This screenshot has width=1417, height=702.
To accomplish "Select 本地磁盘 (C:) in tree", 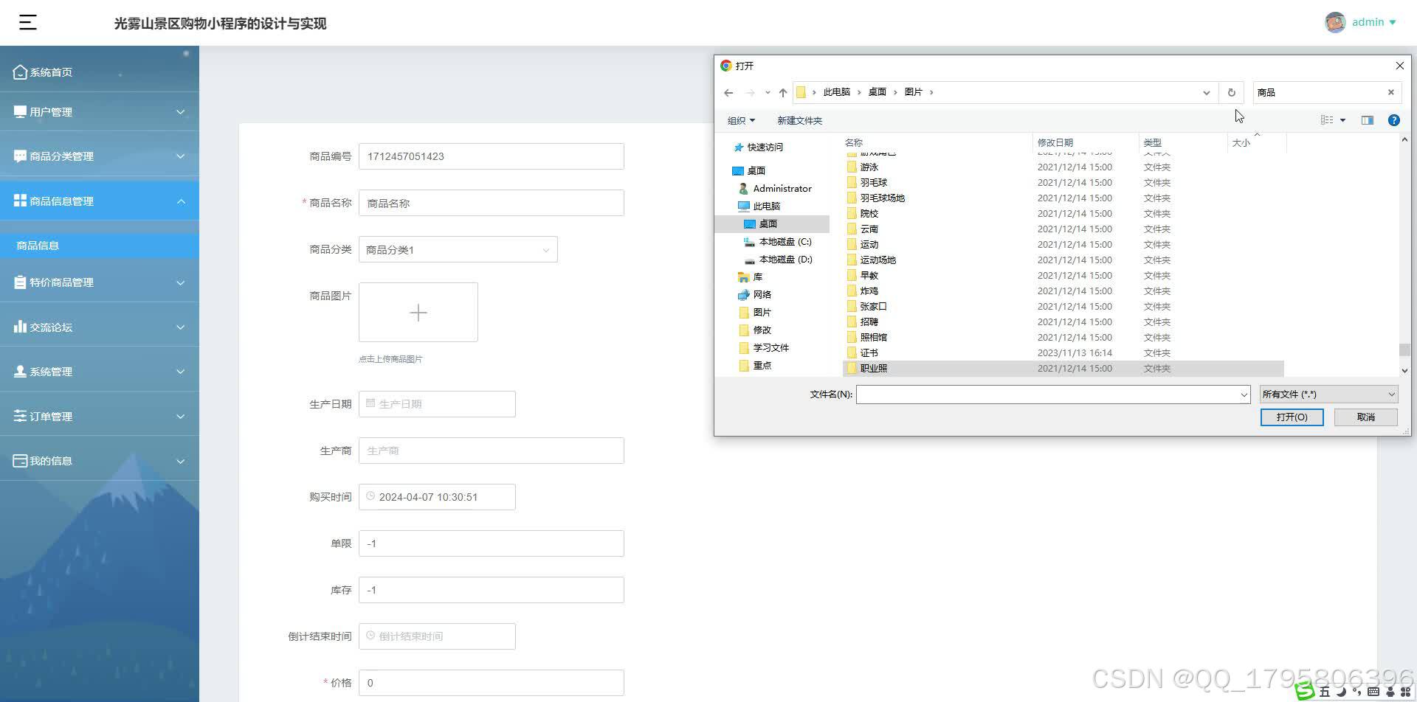I will click(x=785, y=242).
